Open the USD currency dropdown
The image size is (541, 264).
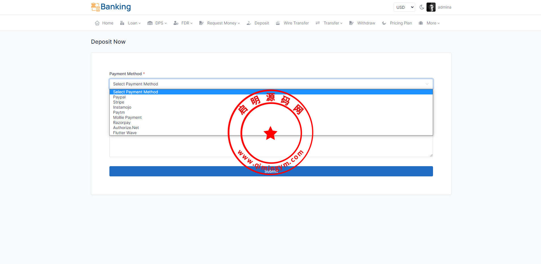pyautogui.click(x=404, y=7)
